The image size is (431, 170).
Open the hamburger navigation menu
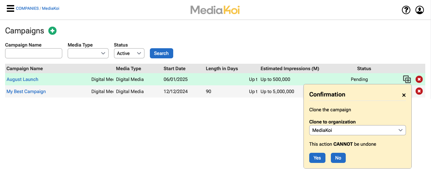click(x=10, y=8)
